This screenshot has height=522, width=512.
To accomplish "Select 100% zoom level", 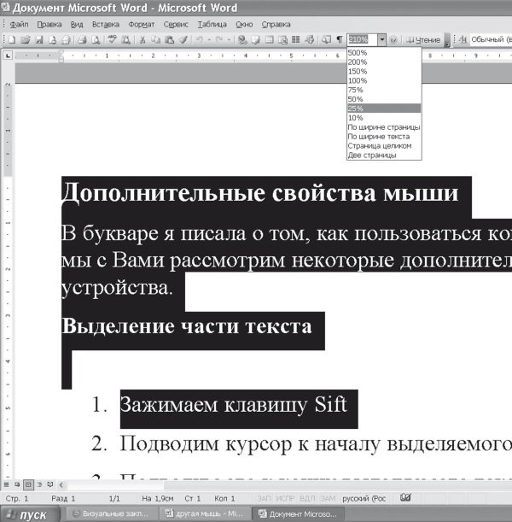I will pyautogui.click(x=384, y=80).
